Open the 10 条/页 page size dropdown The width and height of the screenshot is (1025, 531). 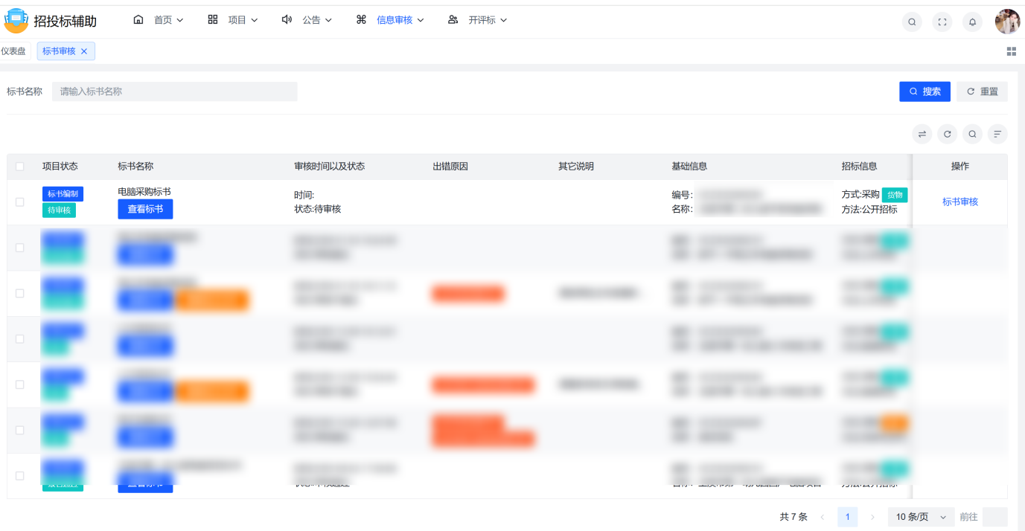(920, 516)
